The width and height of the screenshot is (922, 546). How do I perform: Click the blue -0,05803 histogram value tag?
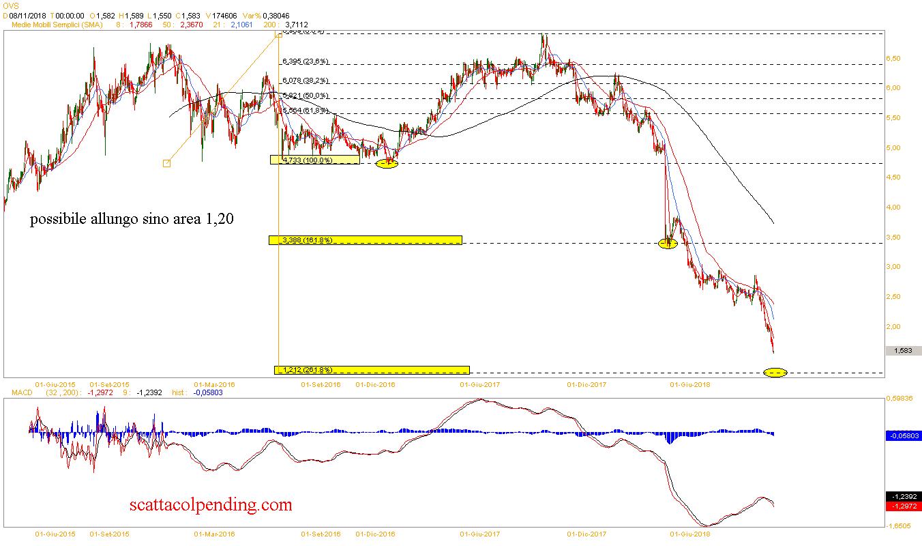[x=903, y=435]
